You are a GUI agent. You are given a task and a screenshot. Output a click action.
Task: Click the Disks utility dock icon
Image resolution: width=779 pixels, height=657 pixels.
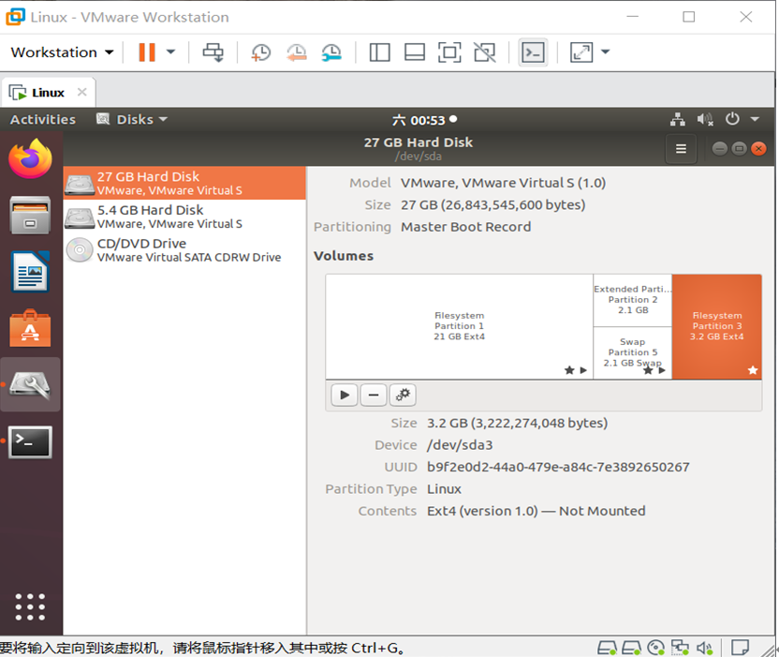(30, 384)
